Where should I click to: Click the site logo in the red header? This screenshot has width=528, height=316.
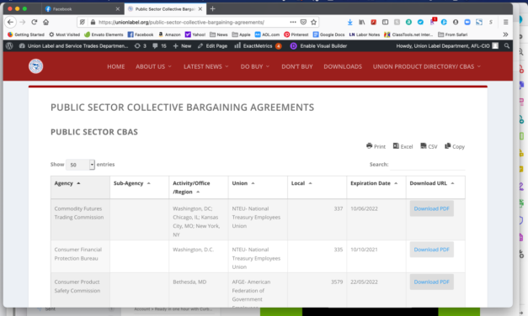35,66
